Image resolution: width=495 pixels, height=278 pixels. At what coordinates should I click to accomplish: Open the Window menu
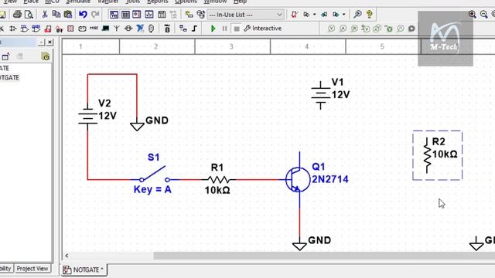[215, 2]
